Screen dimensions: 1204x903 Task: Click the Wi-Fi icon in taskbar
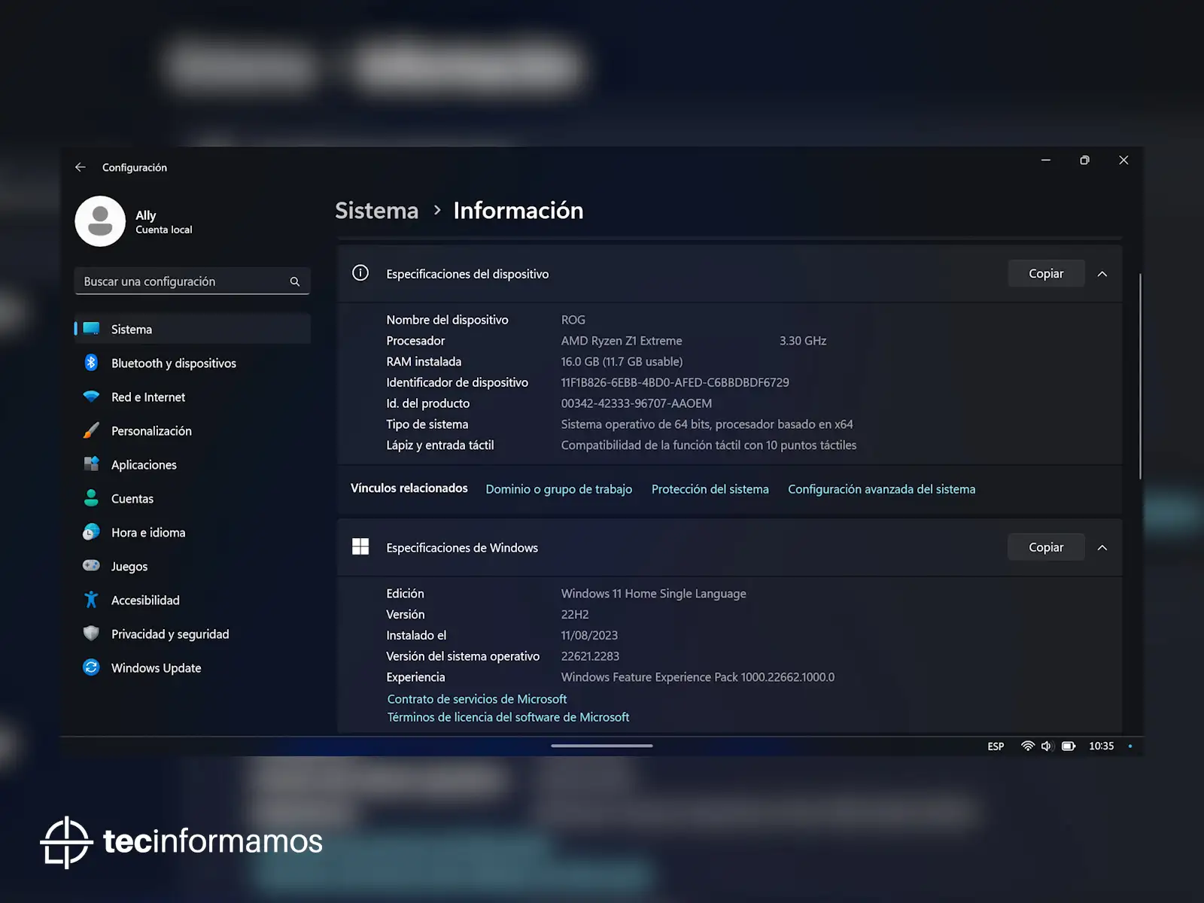coord(1027,746)
